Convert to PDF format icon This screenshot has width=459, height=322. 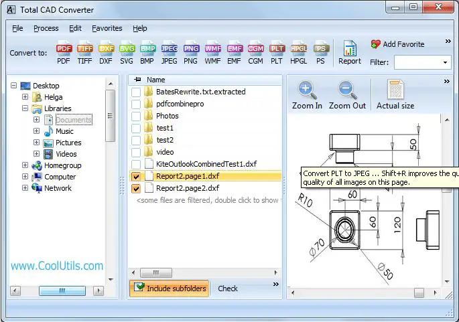pyautogui.click(x=64, y=54)
